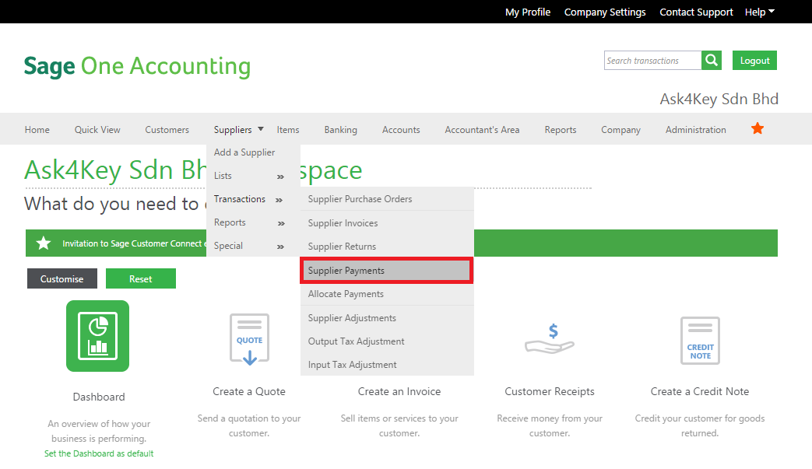Click Contact Support link
812x469 pixels.
click(x=696, y=12)
